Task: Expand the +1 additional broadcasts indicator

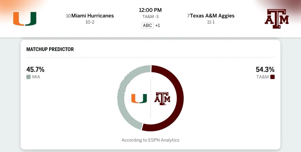Action: [x=158, y=25]
